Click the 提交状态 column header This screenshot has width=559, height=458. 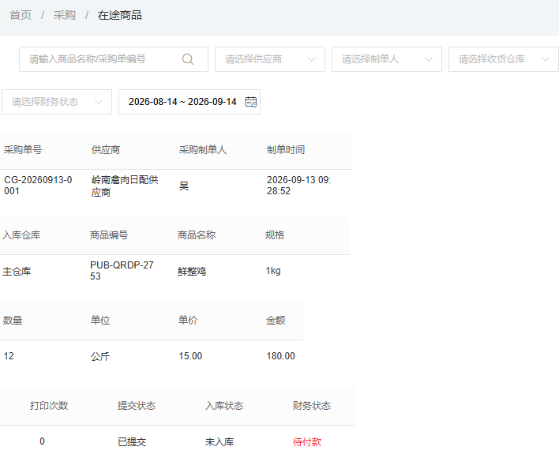[137, 406]
